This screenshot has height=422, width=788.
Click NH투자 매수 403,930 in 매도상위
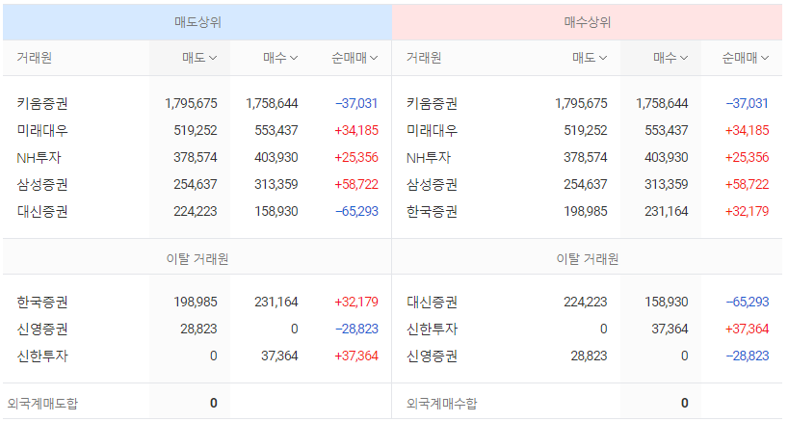[x=276, y=158]
